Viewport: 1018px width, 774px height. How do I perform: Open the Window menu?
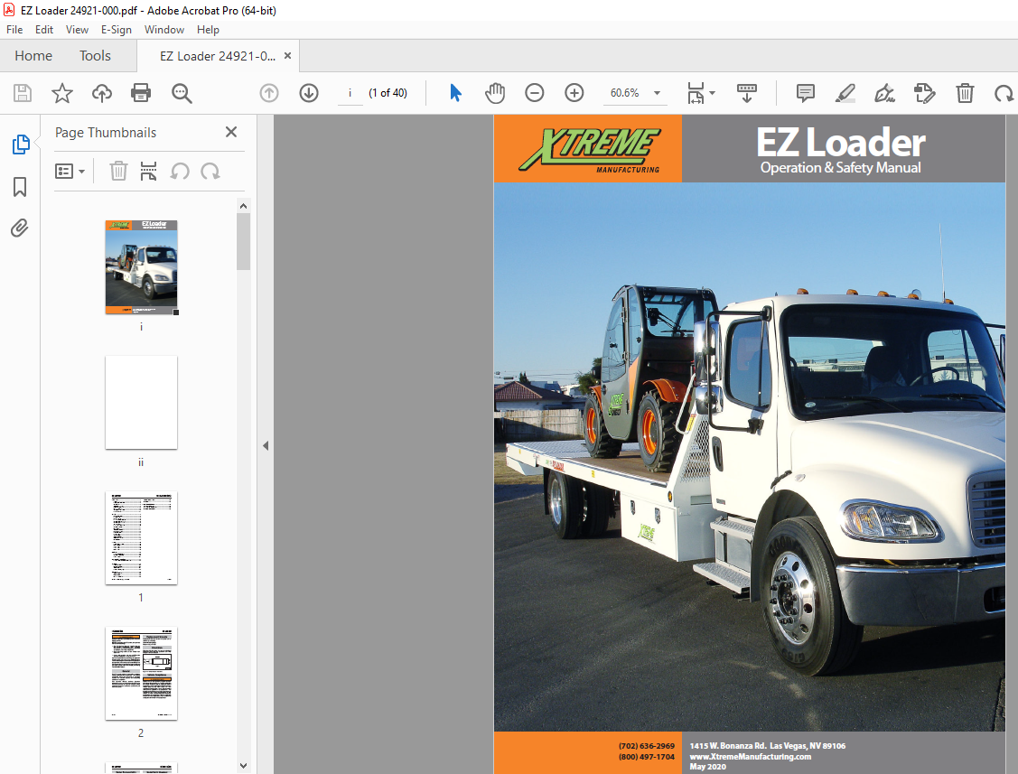[164, 29]
